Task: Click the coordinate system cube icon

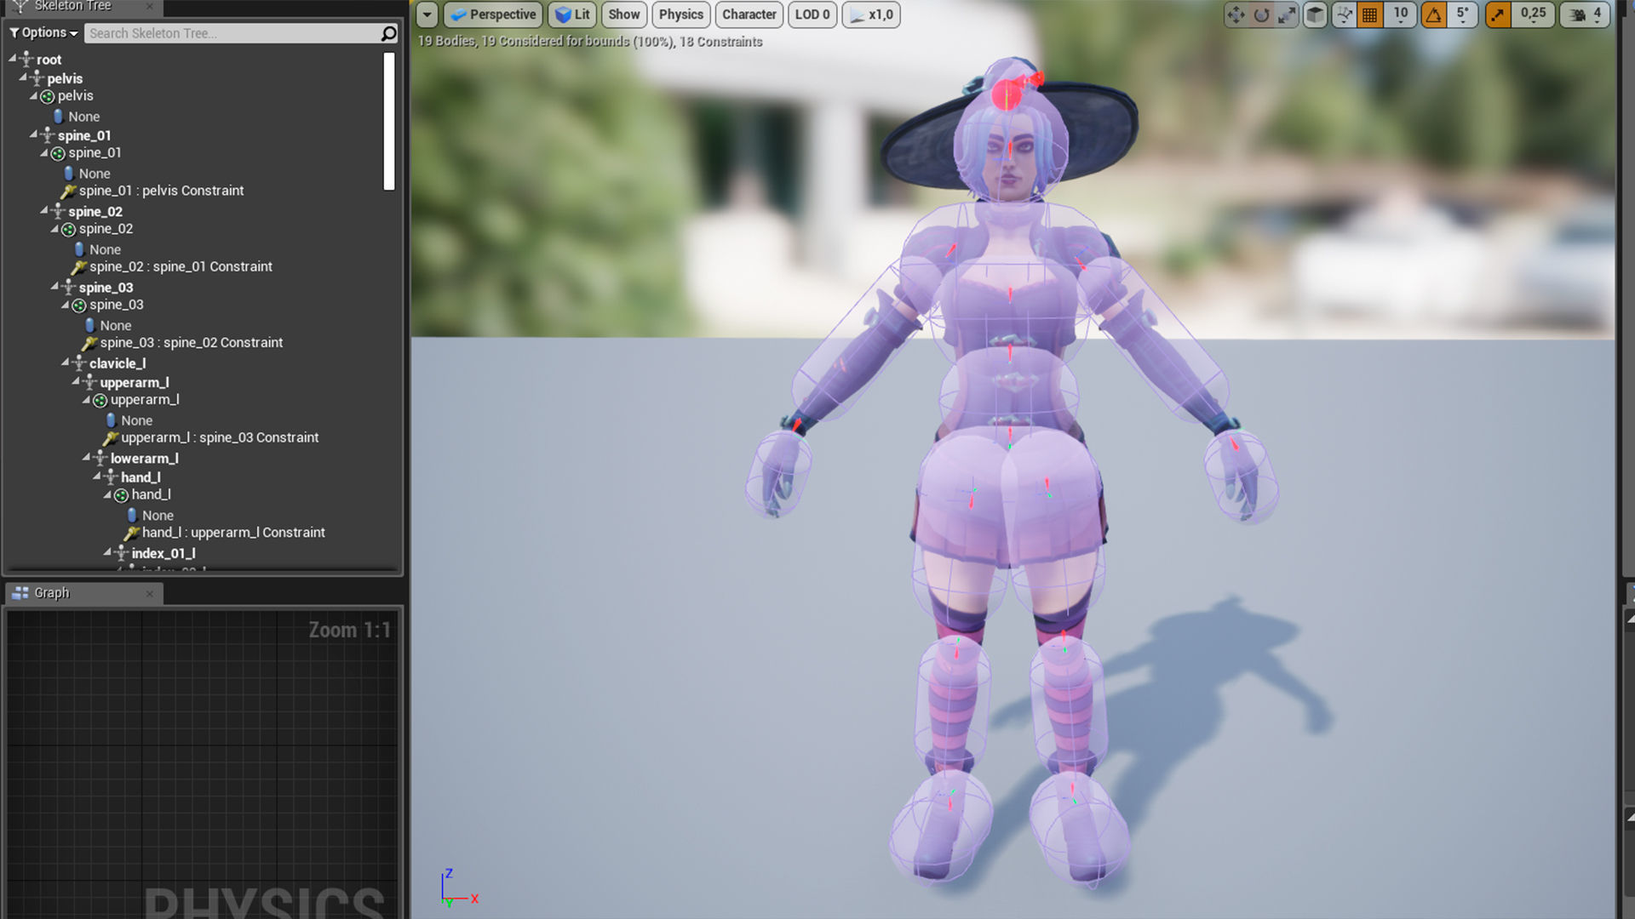Action: coord(1316,14)
